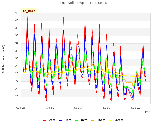Click the 28 y-axis tick label

click(17, 66)
